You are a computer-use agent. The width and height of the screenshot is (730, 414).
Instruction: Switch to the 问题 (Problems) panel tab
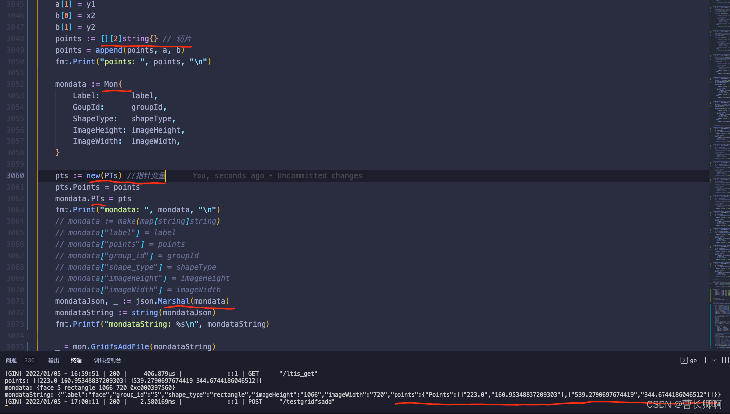pyautogui.click(x=11, y=360)
